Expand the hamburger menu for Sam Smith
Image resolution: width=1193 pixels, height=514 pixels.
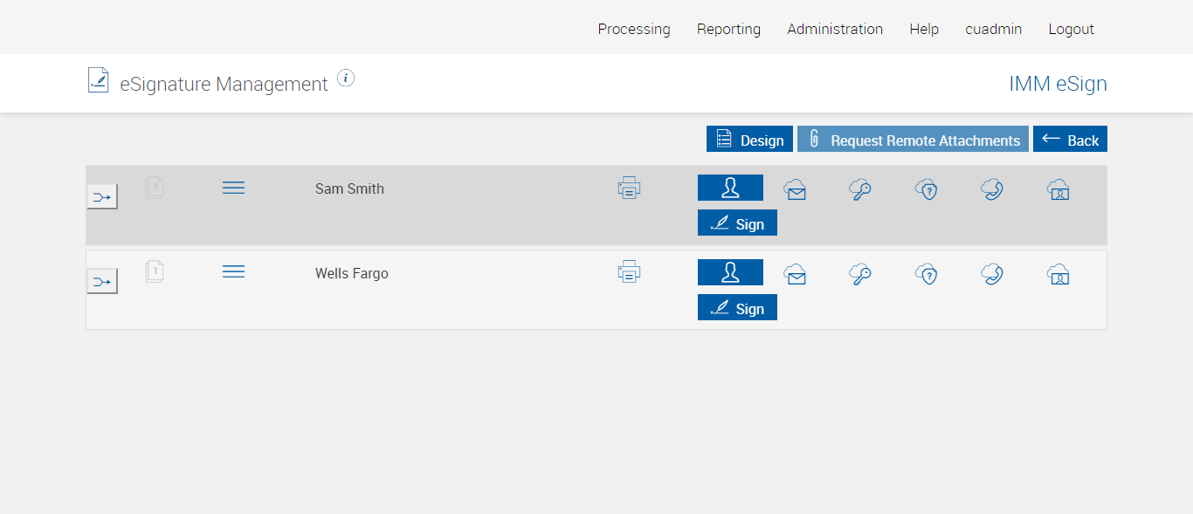[x=233, y=188]
